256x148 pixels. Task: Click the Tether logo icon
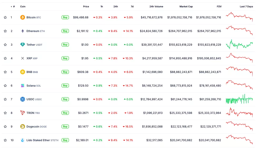pos(23,45)
